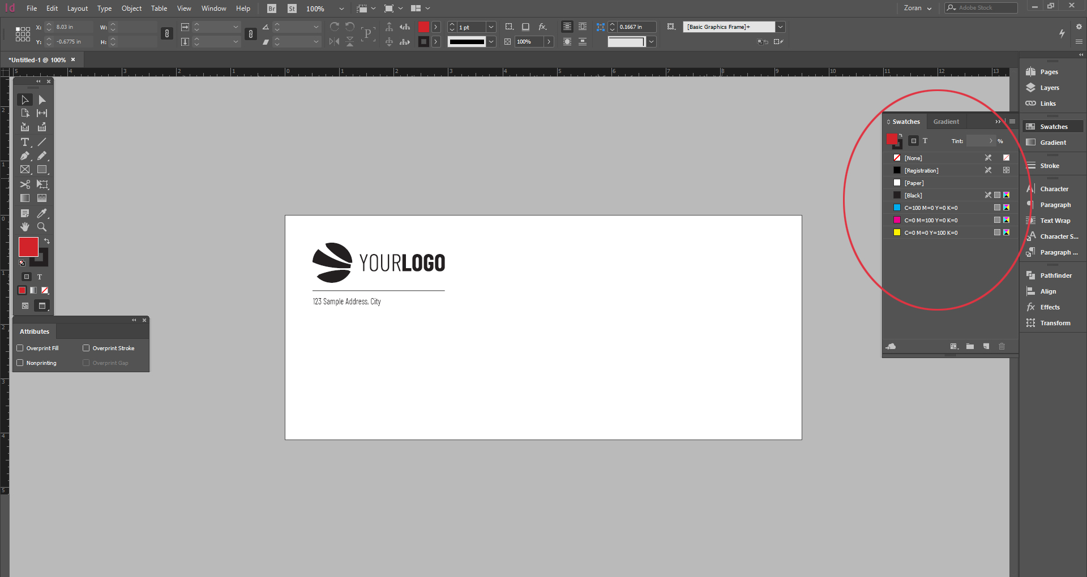Open the Layout menu
This screenshot has height=577, width=1087.
pyautogui.click(x=78, y=8)
